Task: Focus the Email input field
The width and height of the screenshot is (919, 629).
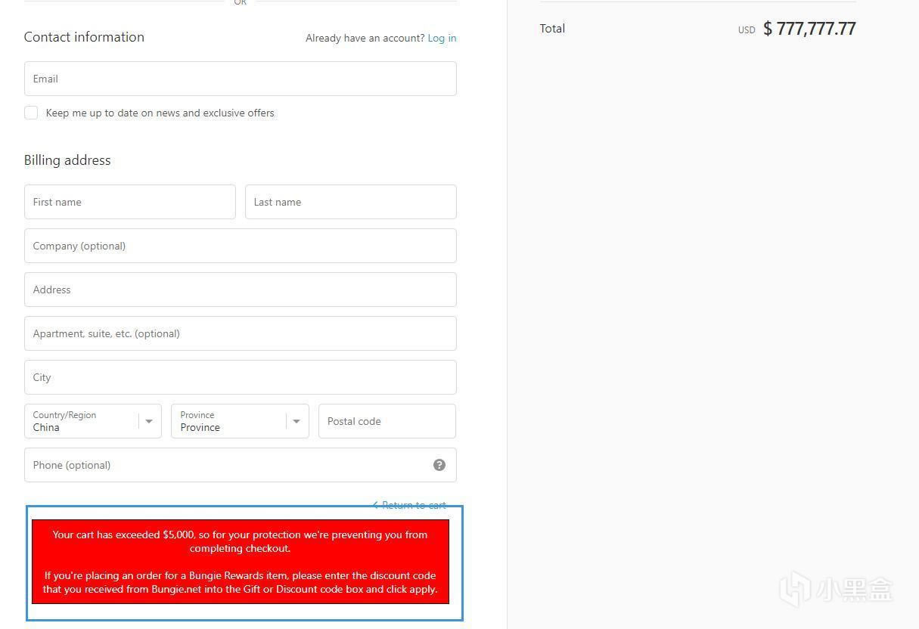Action: (240, 79)
